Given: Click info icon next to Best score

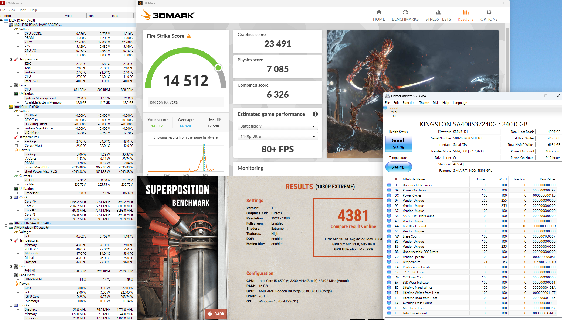Looking at the screenshot, I should click(x=219, y=119).
